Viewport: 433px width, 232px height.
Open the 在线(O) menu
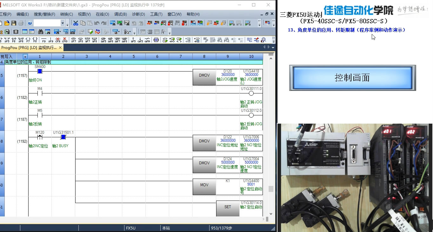coord(102,14)
